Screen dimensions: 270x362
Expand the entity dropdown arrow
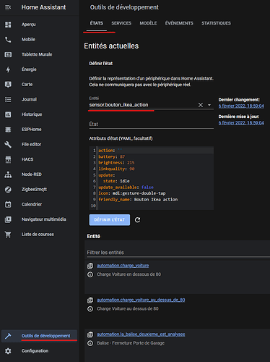point(209,105)
